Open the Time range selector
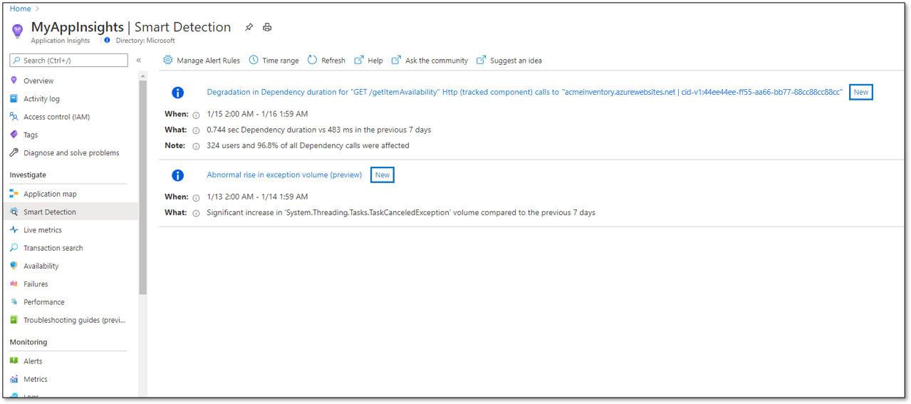Viewport: 911px width, 404px height. click(x=274, y=61)
